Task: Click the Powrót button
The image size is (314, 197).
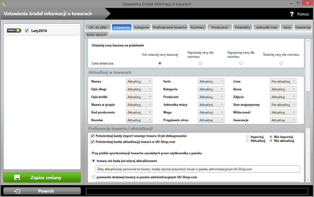Action: pos(42,191)
